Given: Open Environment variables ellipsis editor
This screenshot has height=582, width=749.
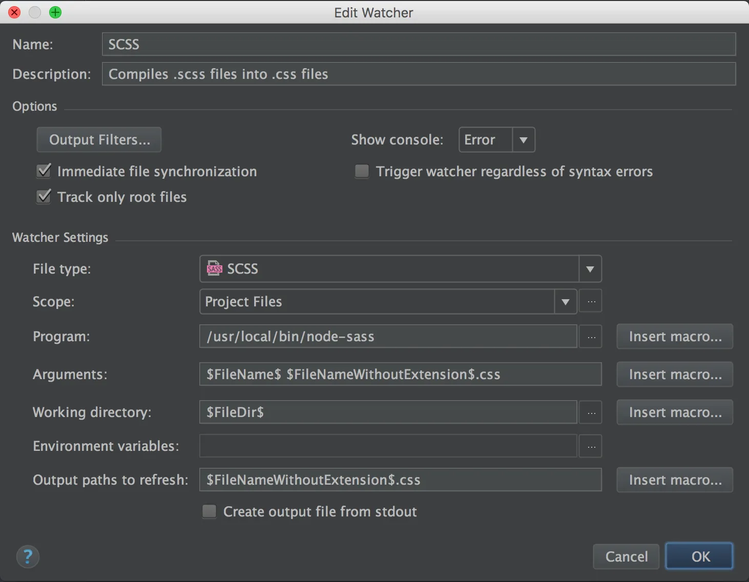Looking at the screenshot, I should click(x=591, y=446).
